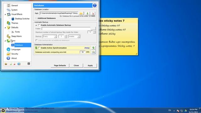Open the Desktop Switcher page
The image size is (201, 113).
(x=22, y=19)
